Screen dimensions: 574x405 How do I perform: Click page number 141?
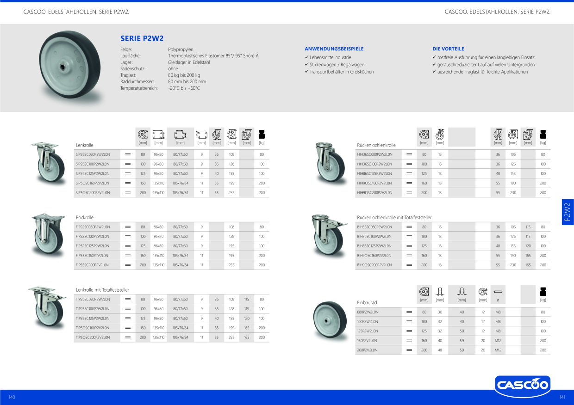[x=562, y=397]
